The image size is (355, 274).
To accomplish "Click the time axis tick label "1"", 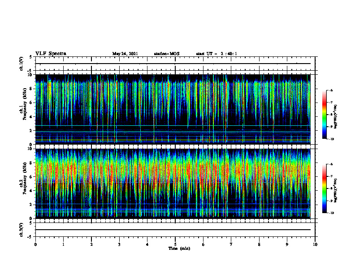I will pos(63,244).
